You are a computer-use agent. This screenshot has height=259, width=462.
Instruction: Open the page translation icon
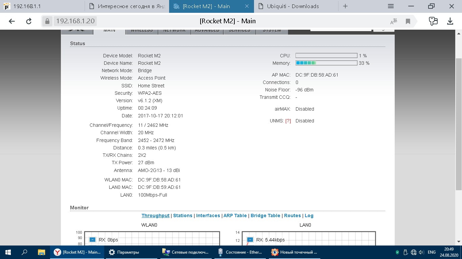tap(394, 22)
